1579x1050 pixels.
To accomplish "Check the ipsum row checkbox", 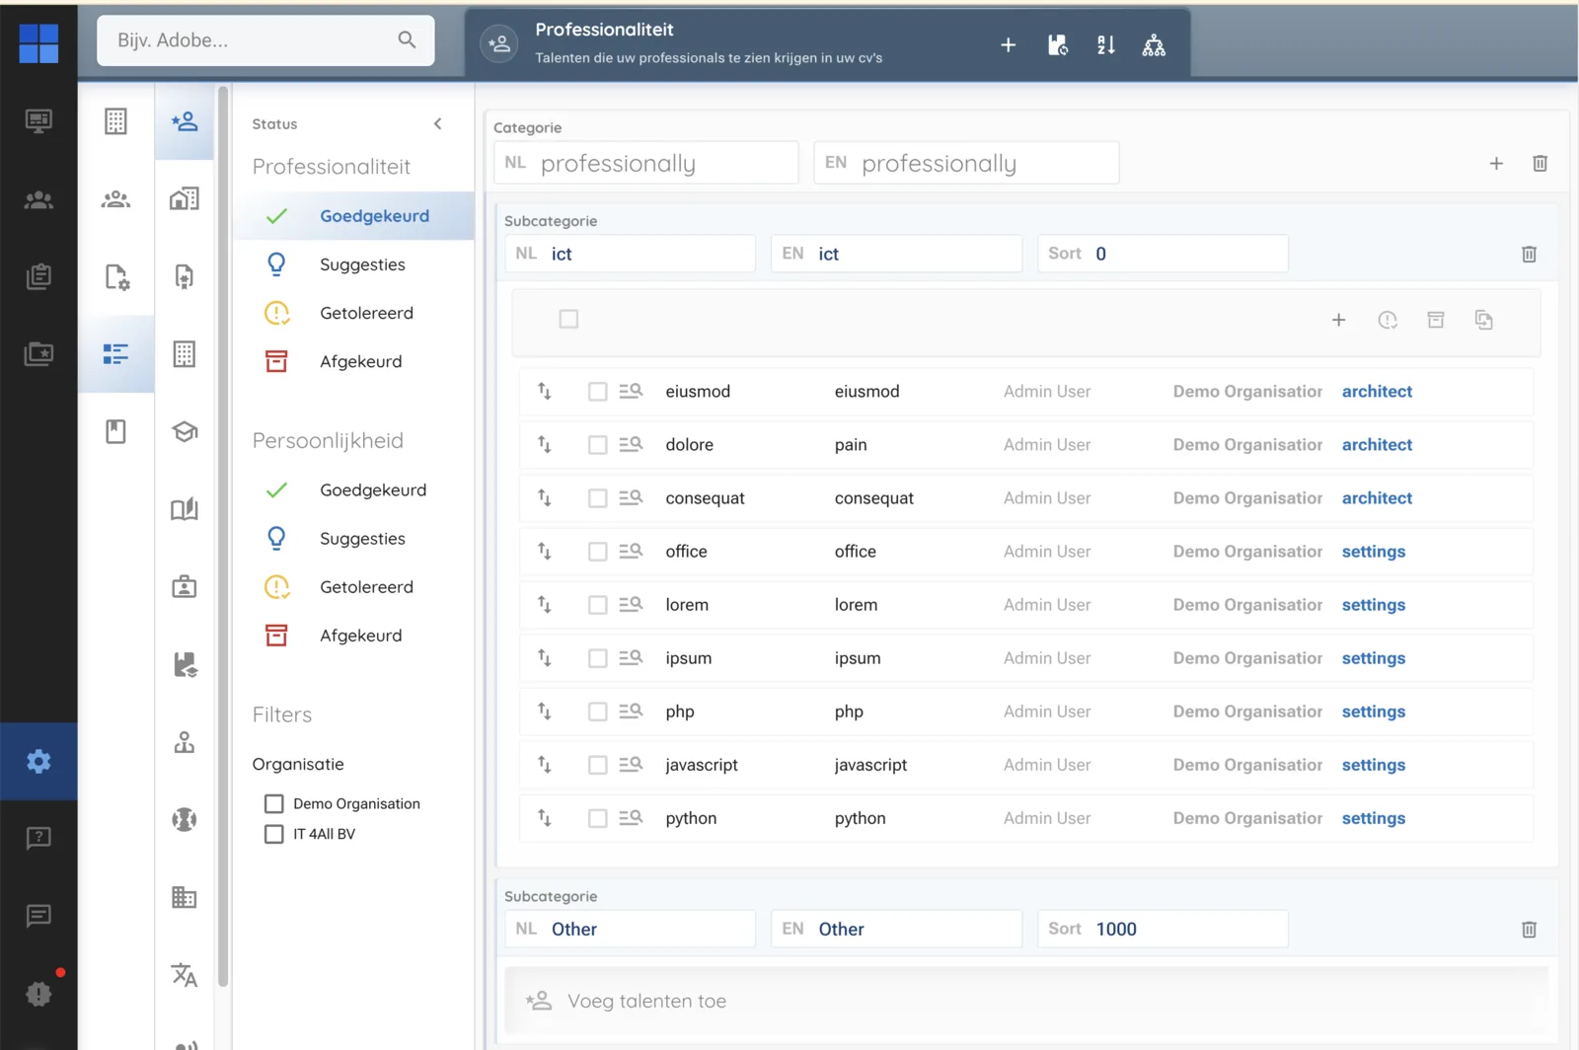I will (597, 658).
